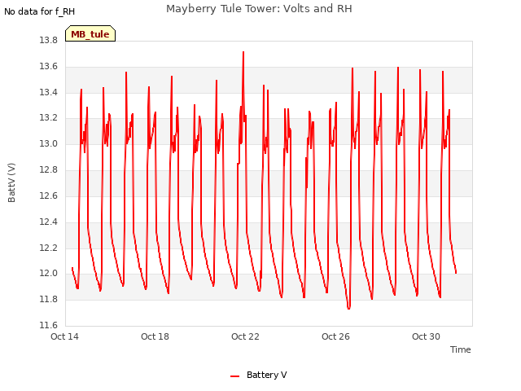The height and width of the screenshot is (391, 521).
Task: Click the Oct 26 axis tick label
Action: click(335, 336)
